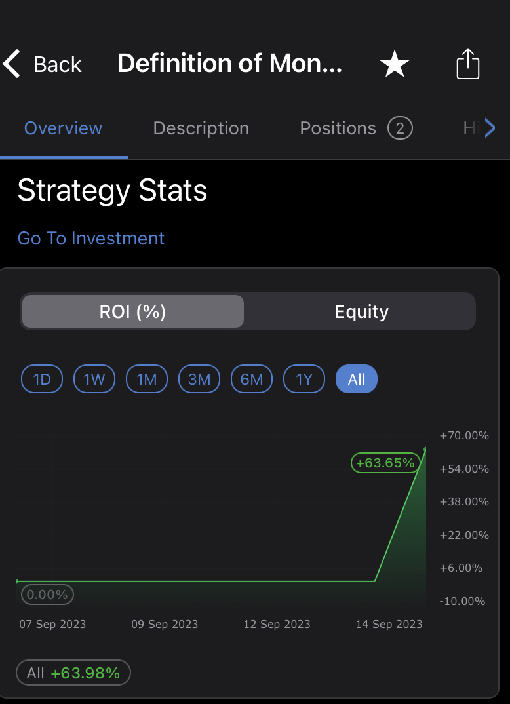Select the 1Y time range
This screenshot has width=510, height=704.
(304, 379)
